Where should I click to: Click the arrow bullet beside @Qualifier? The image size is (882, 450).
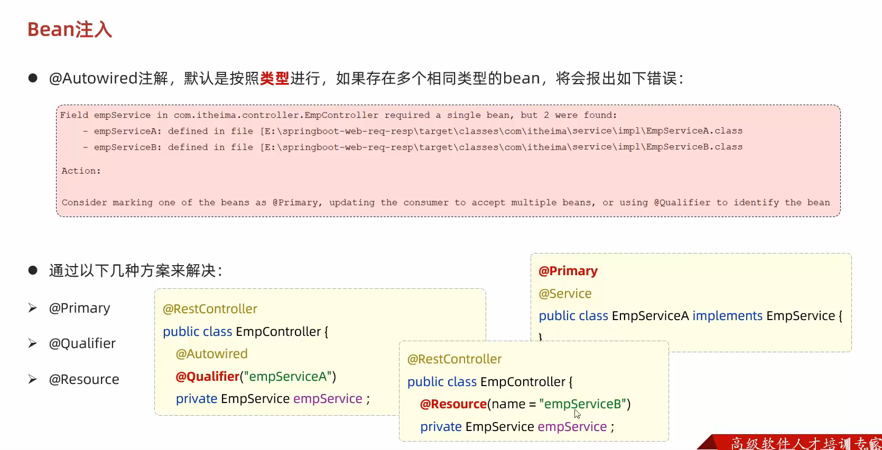tap(33, 343)
